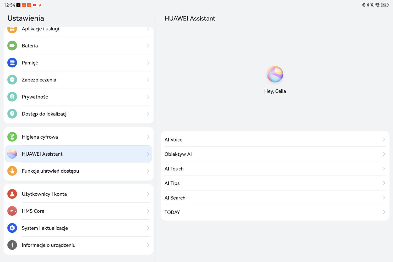Open Aplikacje i usługi by its label
The width and height of the screenshot is (393, 262).
pyautogui.click(x=40, y=29)
